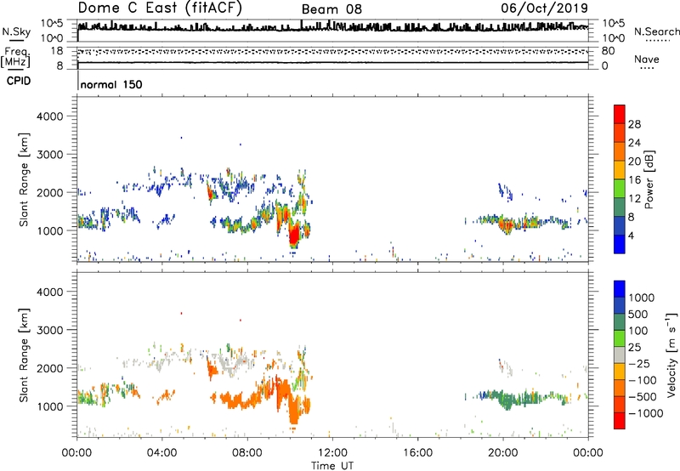This screenshot has height=471, width=680.
Task: Click power colorbar tick '16'
Action: 634,180
